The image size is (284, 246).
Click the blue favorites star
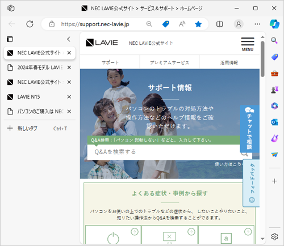198,24
